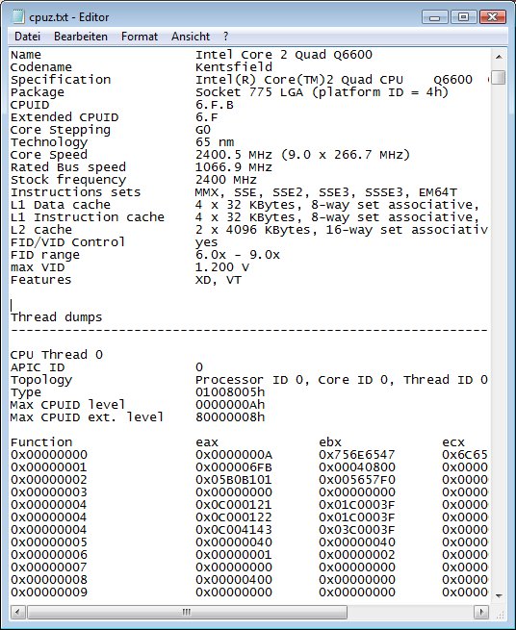Click the eax value '0x0C004143'
516x630 pixels.
pos(234,530)
